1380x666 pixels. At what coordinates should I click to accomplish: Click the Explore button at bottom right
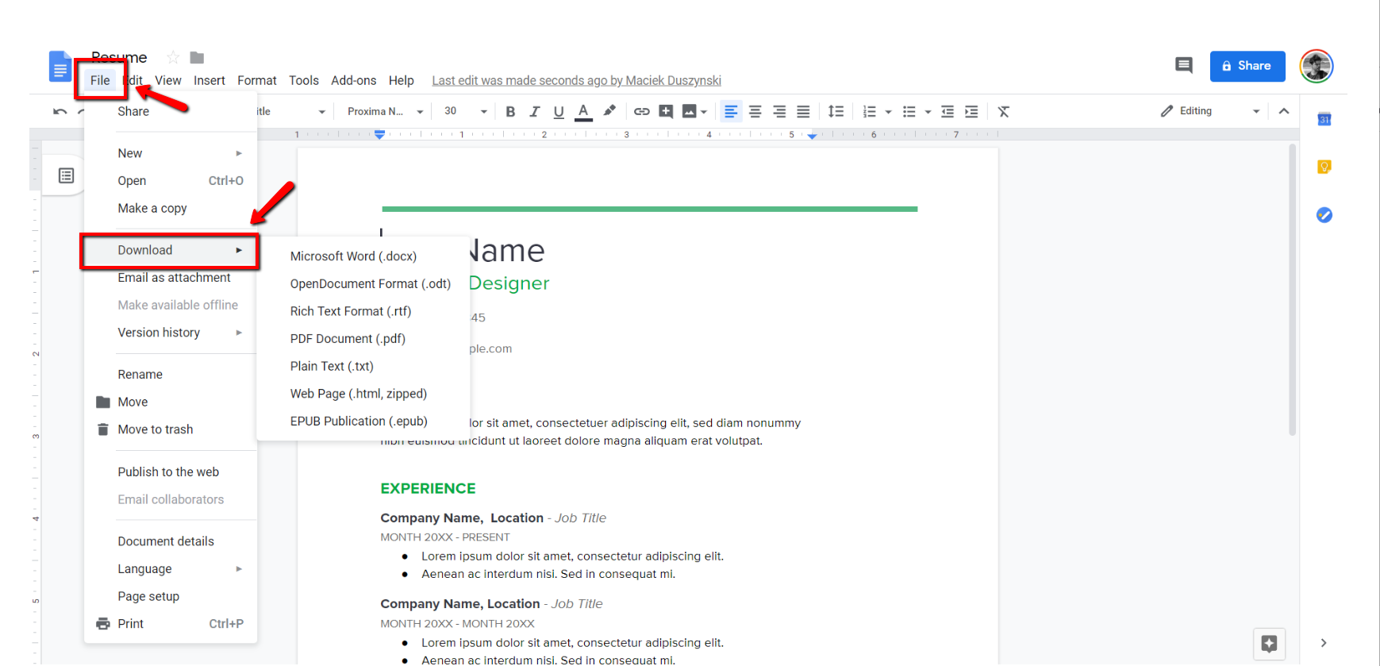[x=1269, y=644]
